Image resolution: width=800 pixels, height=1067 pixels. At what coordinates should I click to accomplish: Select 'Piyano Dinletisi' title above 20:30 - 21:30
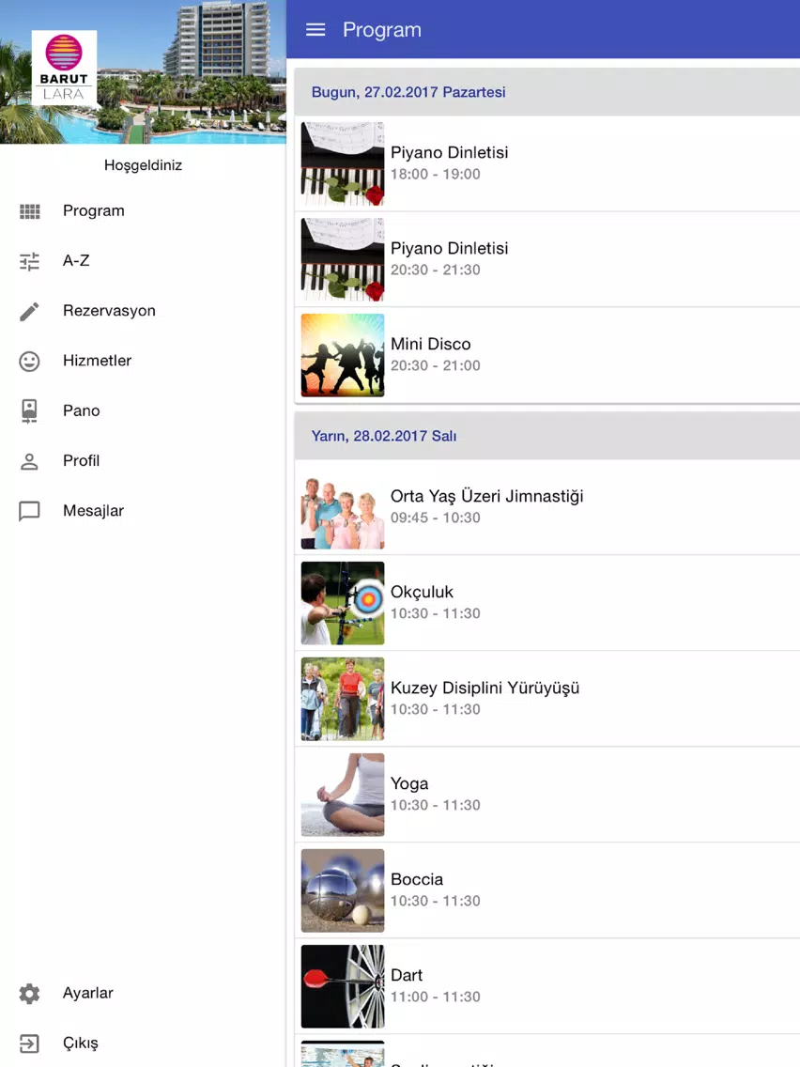click(x=449, y=248)
